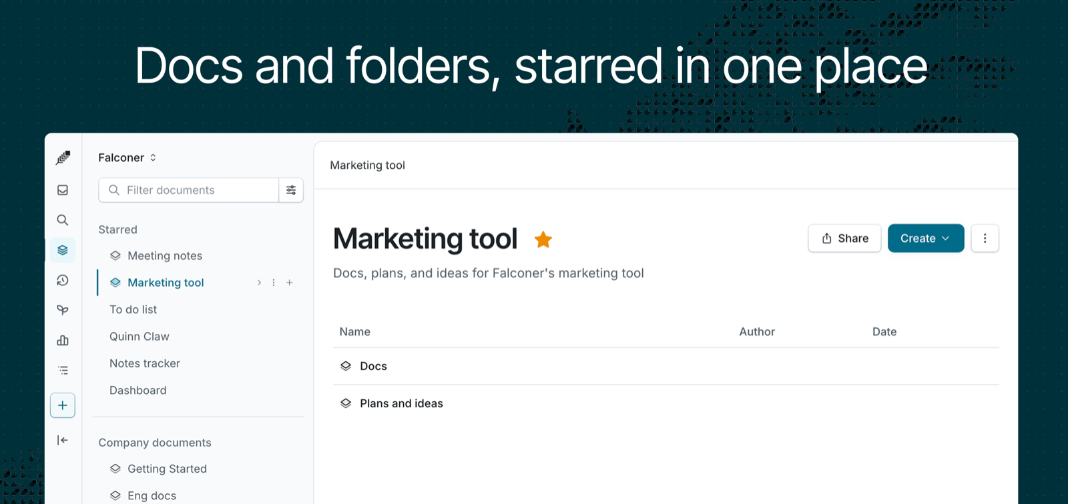The image size is (1068, 504).
Task: Click the Getting Started stack icon
Action: tap(115, 469)
